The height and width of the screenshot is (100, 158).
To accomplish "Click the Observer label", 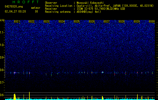I will (x=51, y=3).
